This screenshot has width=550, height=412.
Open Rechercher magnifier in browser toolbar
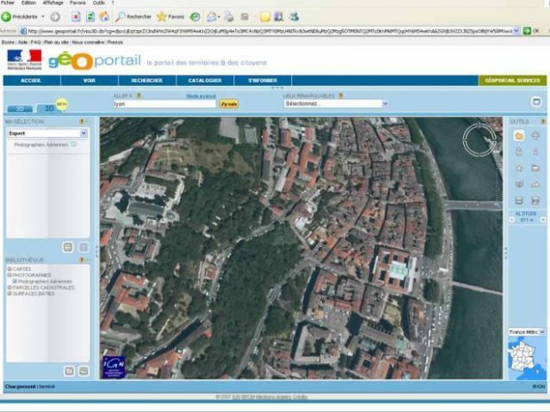click(134, 17)
